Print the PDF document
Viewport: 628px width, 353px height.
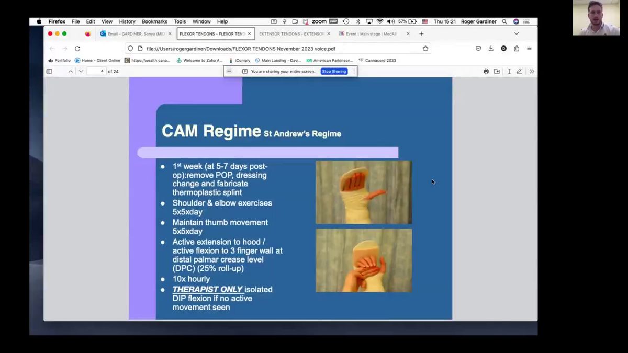pos(486,71)
